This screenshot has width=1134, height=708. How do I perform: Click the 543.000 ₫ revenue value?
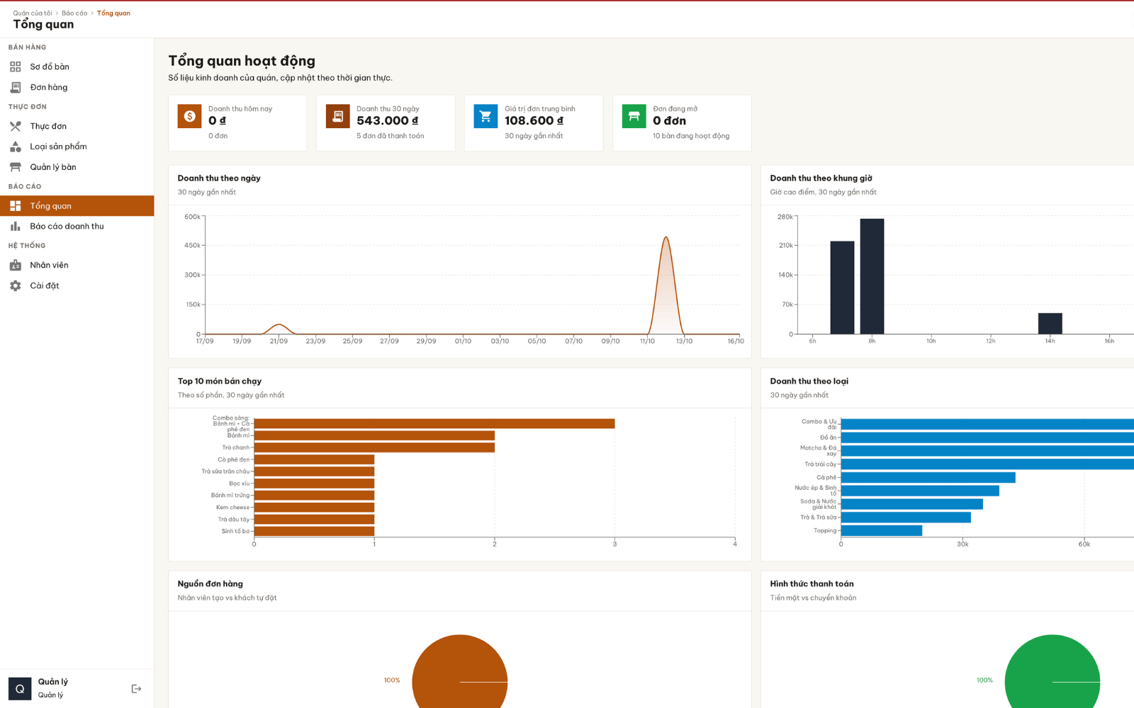pyautogui.click(x=388, y=121)
